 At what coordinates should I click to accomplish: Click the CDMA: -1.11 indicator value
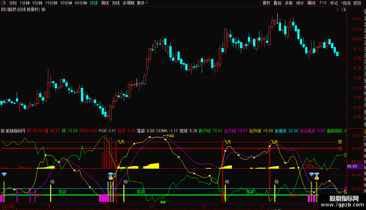pyautogui.click(x=167, y=131)
